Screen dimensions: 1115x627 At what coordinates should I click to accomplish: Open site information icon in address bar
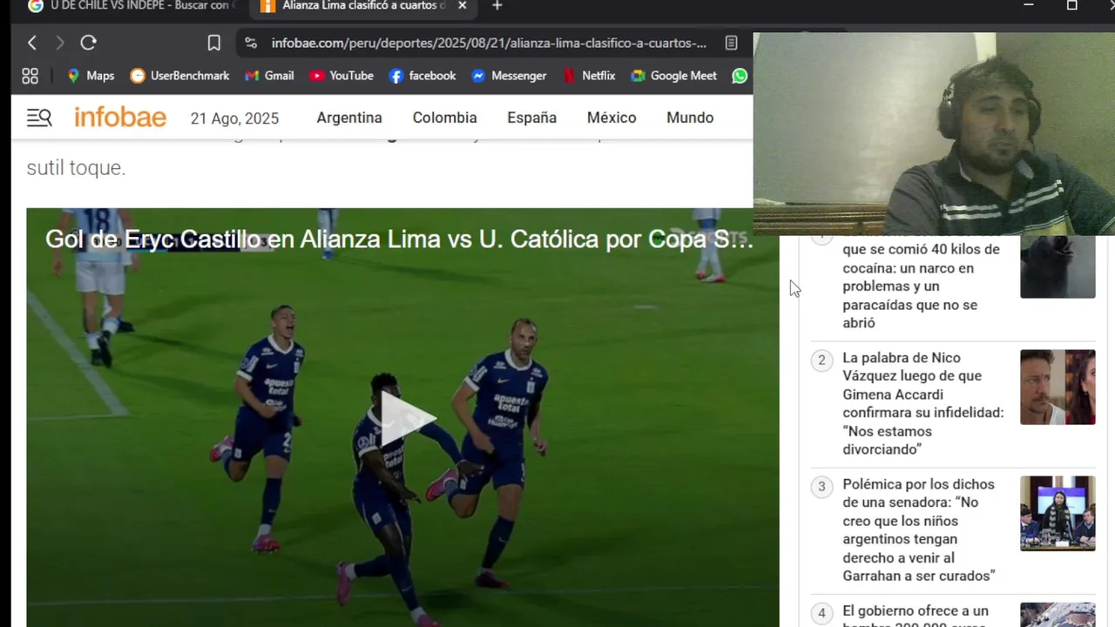(x=251, y=43)
